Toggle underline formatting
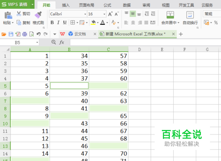221x161 pixels. point(65,22)
